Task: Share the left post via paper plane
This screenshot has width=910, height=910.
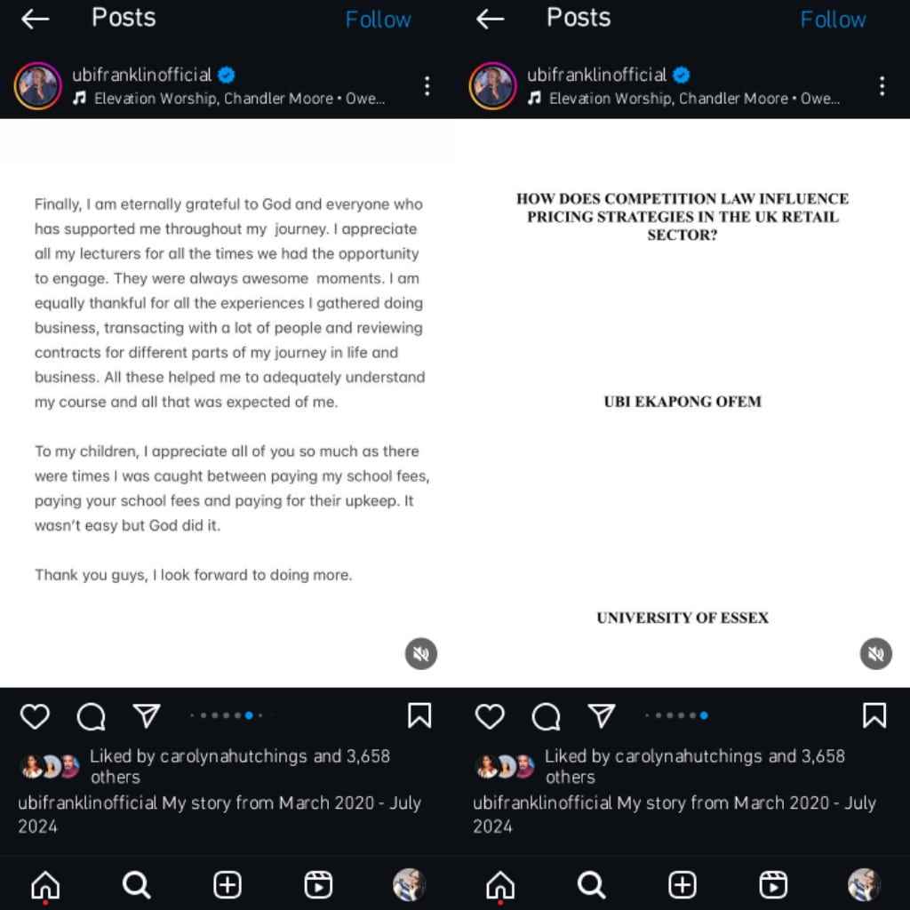Action: click(x=147, y=715)
